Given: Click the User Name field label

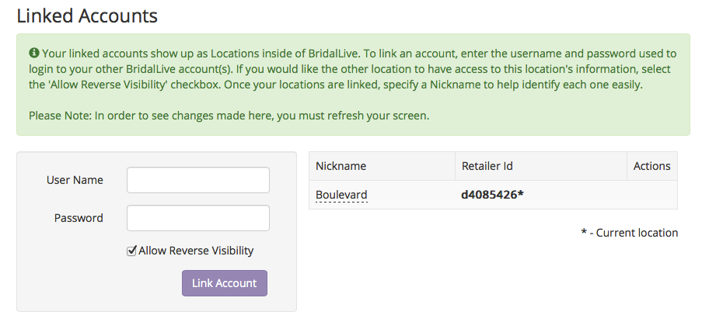Looking at the screenshot, I should (x=75, y=180).
